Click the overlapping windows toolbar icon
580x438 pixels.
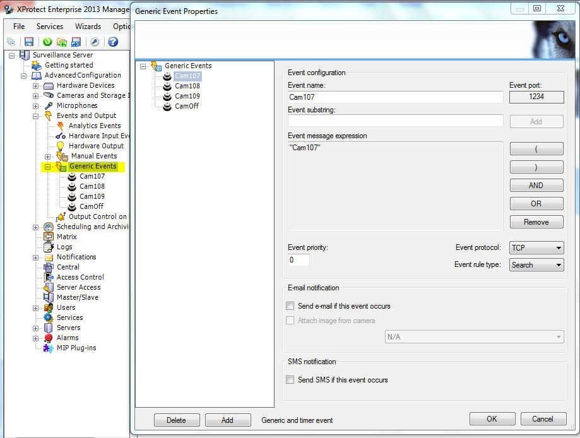(11, 42)
